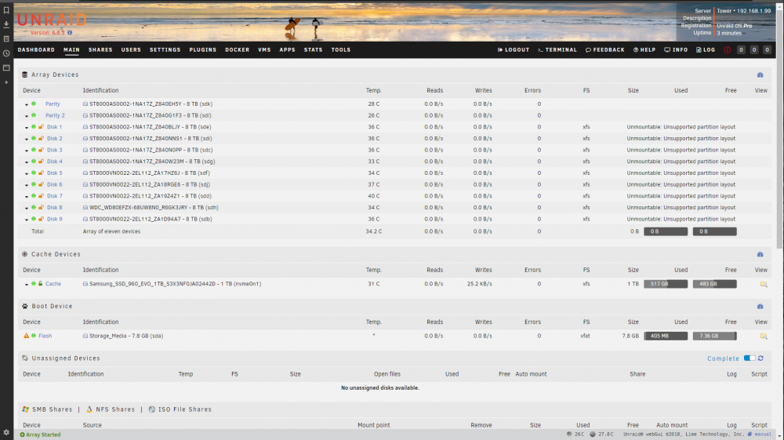The image size is (784, 440).
Task: Click the lock icon on Disk 5
Action: pyautogui.click(x=41, y=173)
